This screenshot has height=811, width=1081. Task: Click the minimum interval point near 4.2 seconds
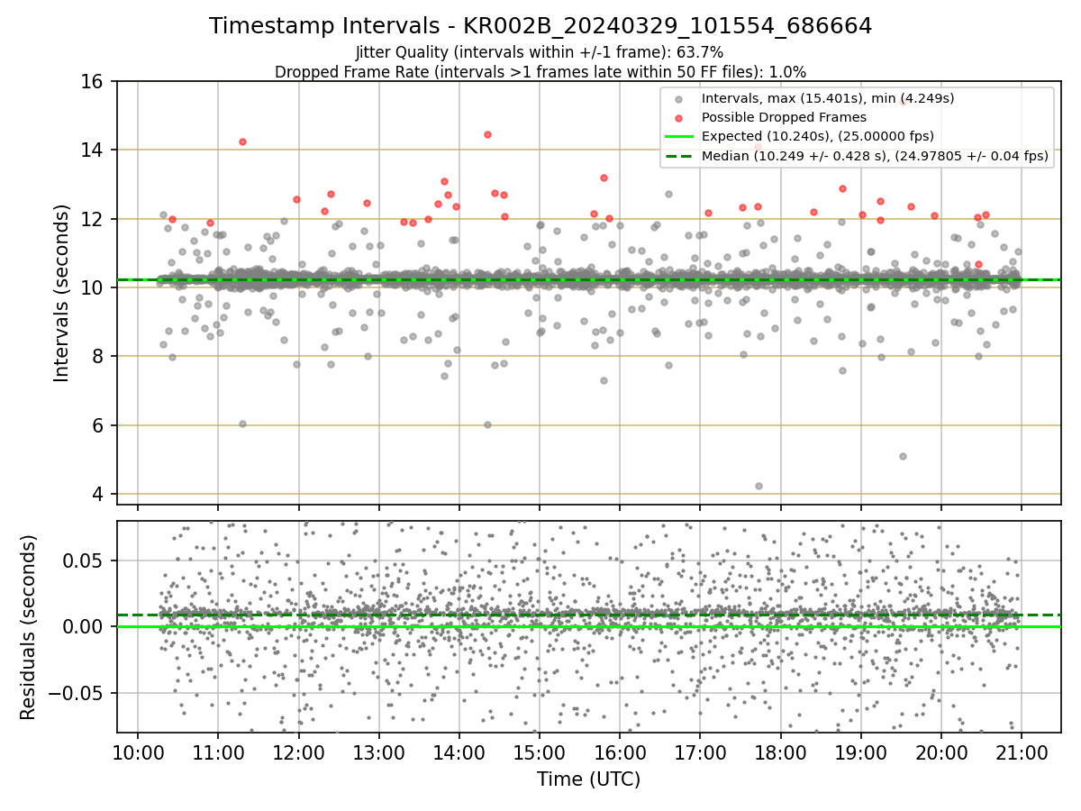pos(759,486)
